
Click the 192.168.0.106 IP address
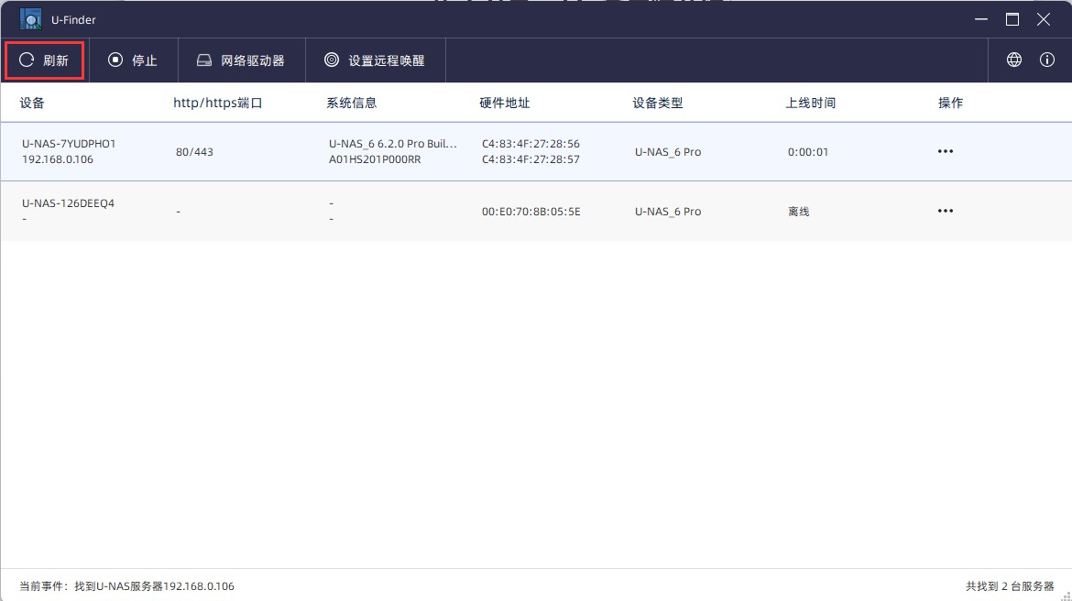pos(58,159)
